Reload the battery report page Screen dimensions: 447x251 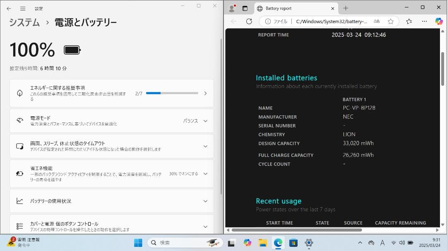[248, 22]
